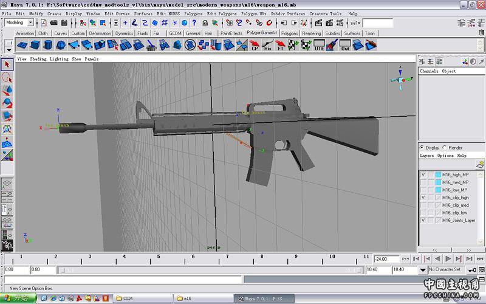Create a polygon cylinder from shelf

coord(48,45)
